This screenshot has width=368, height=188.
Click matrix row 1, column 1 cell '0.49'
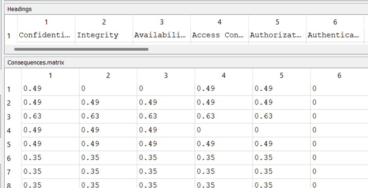tap(50, 89)
